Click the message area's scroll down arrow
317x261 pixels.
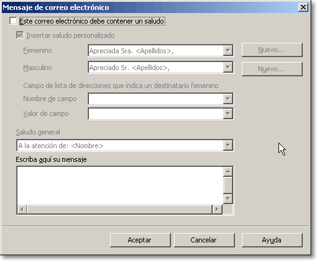point(228,199)
